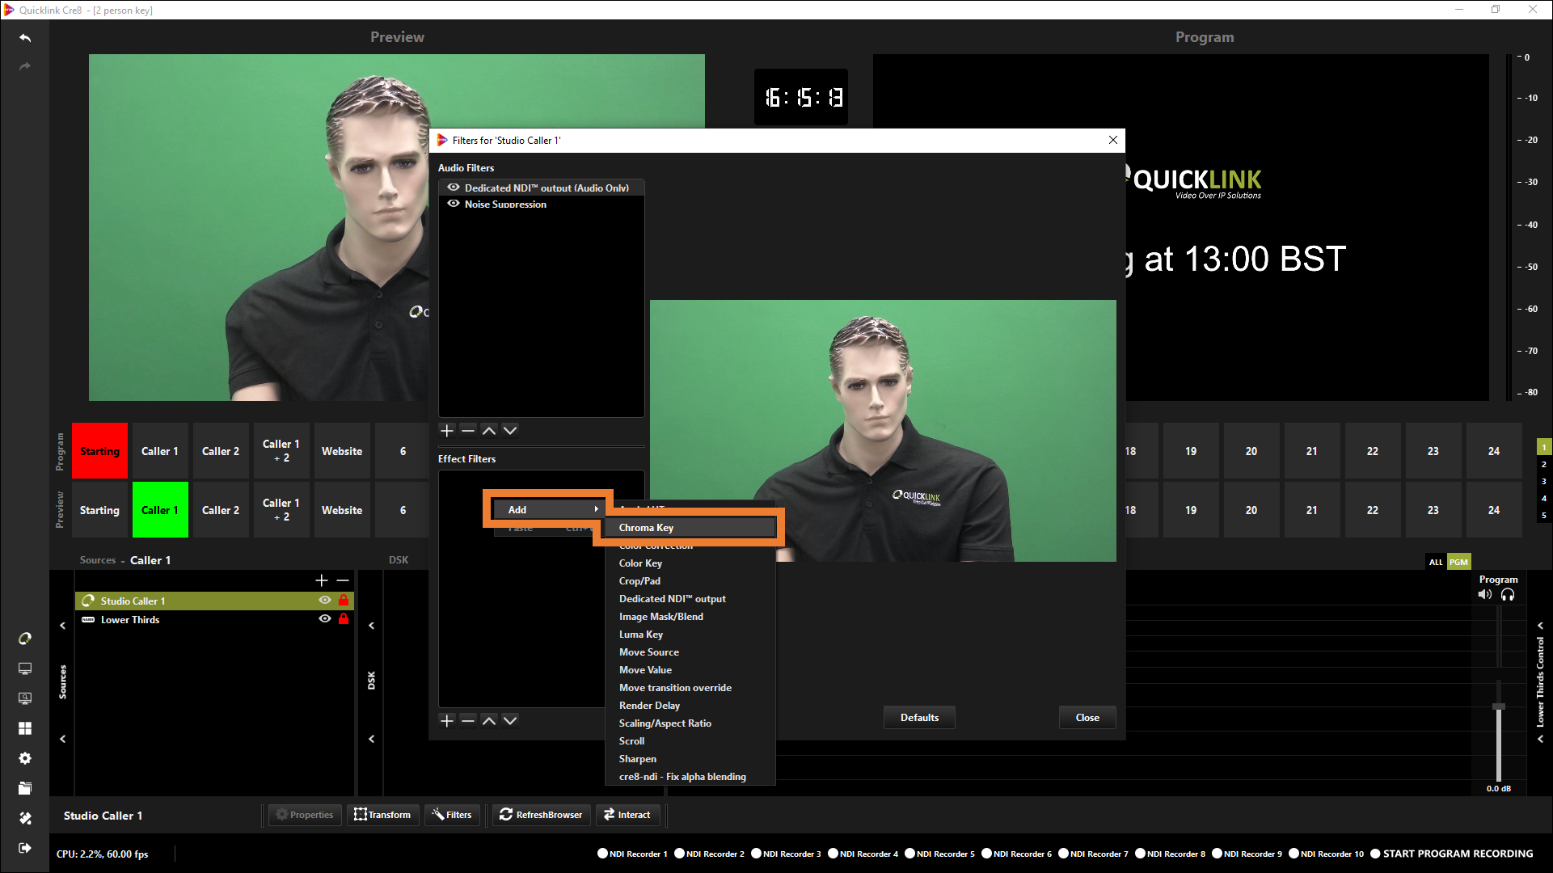Toggle NDI Recorder 1 radio button

602,854
